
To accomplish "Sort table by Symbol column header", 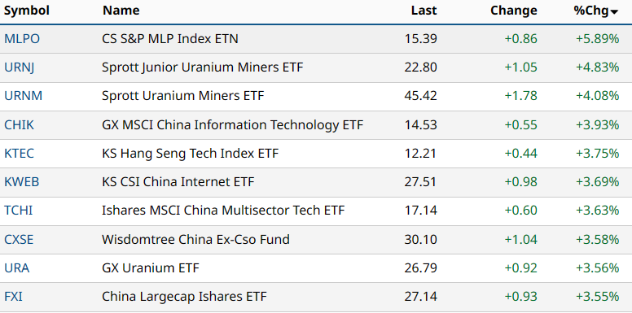I will tap(27, 11).
